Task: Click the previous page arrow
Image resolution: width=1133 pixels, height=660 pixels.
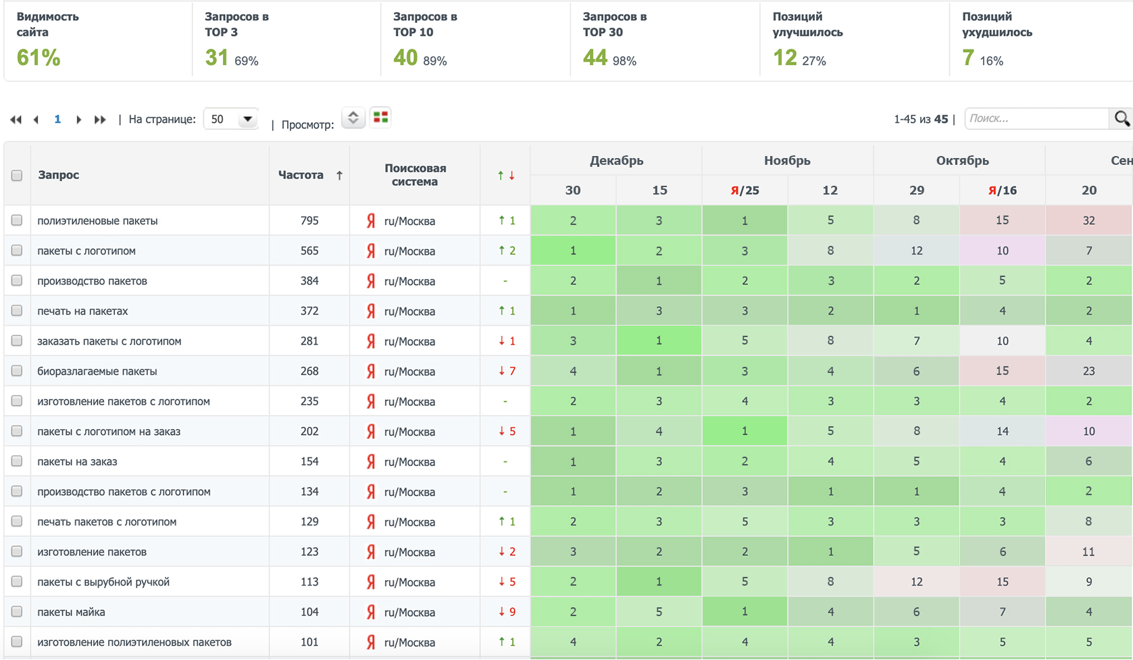Action: coord(36,120)
